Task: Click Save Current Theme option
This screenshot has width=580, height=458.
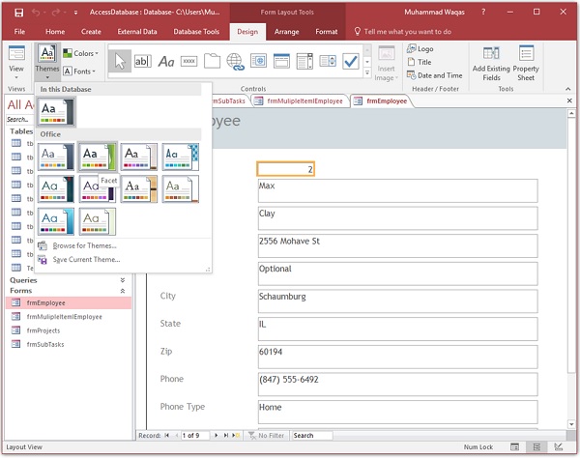Action: click(x=85, y=259)
